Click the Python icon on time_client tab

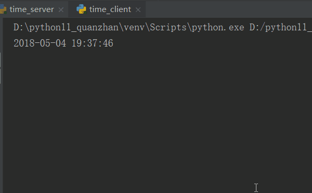click(82, 9)
